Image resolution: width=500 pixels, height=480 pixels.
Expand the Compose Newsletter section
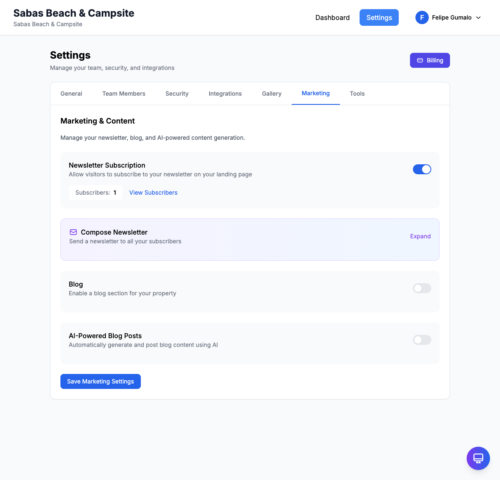point(420,236)
